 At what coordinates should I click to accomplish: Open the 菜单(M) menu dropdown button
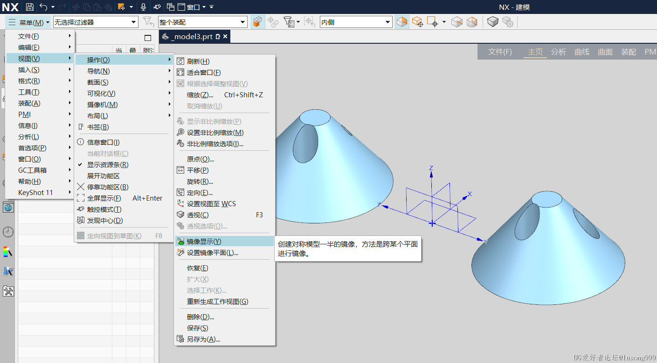[28, 22]
